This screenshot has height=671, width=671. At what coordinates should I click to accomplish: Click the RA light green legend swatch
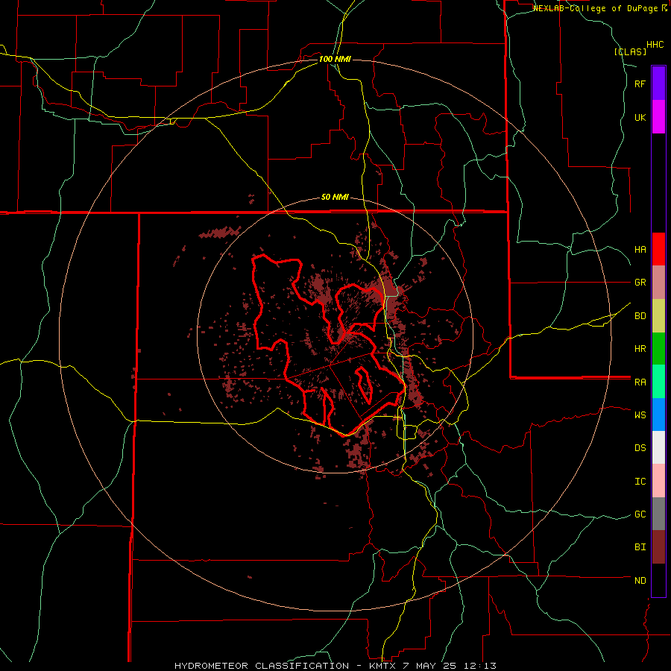pyautogui.click(x=658, y=382)
